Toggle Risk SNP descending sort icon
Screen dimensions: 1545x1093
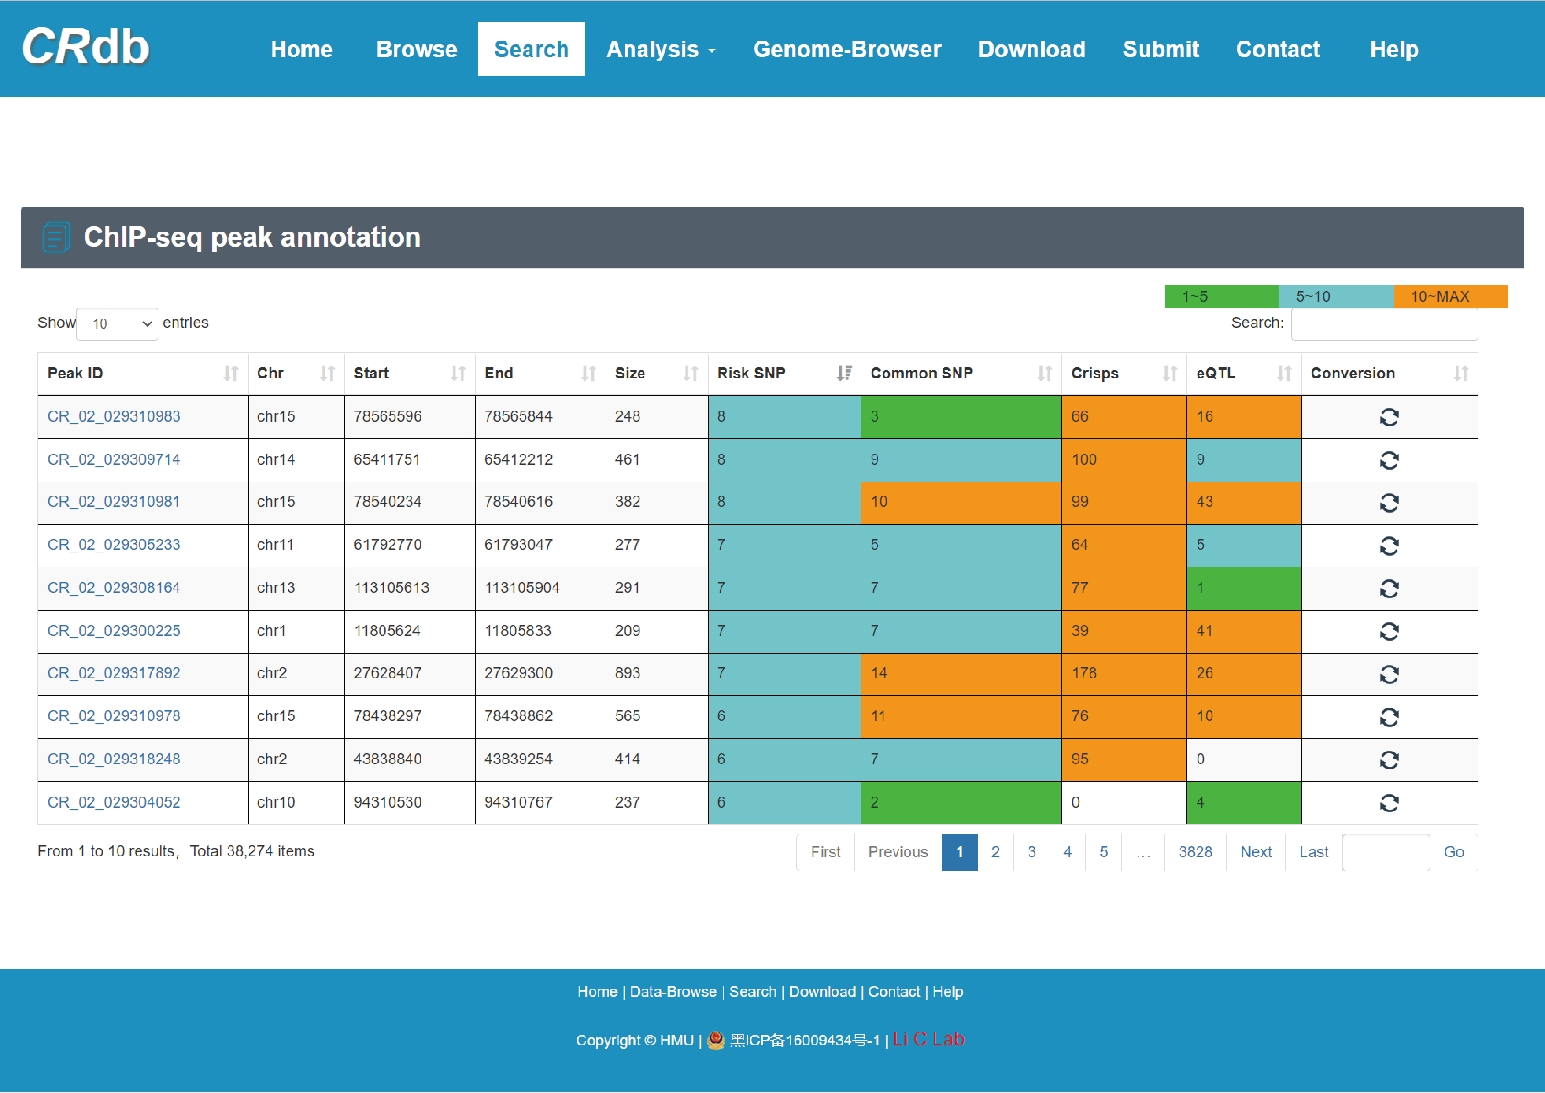[x=844, y=374]
